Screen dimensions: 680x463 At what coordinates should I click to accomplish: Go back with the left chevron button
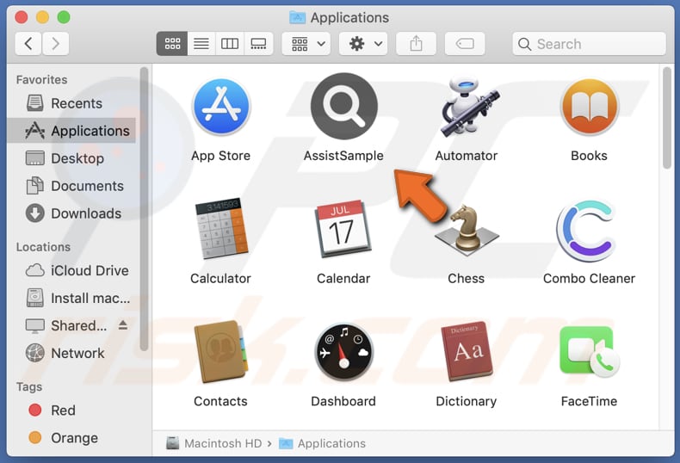click(x=28, y=43)
